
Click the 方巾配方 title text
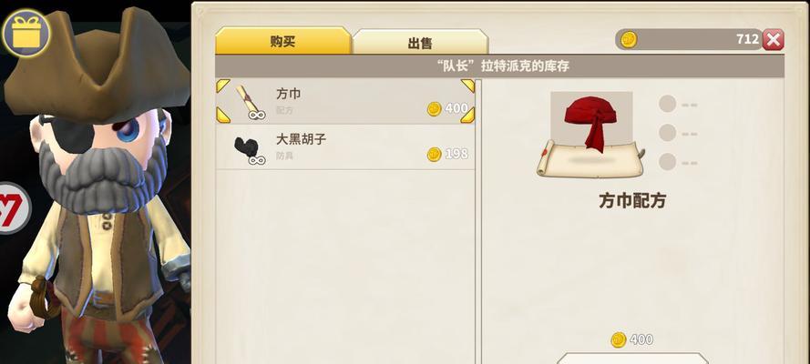pyautogui.click(x=632, y=200)
